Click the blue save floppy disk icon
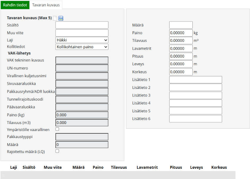 (x=61, y=18)
